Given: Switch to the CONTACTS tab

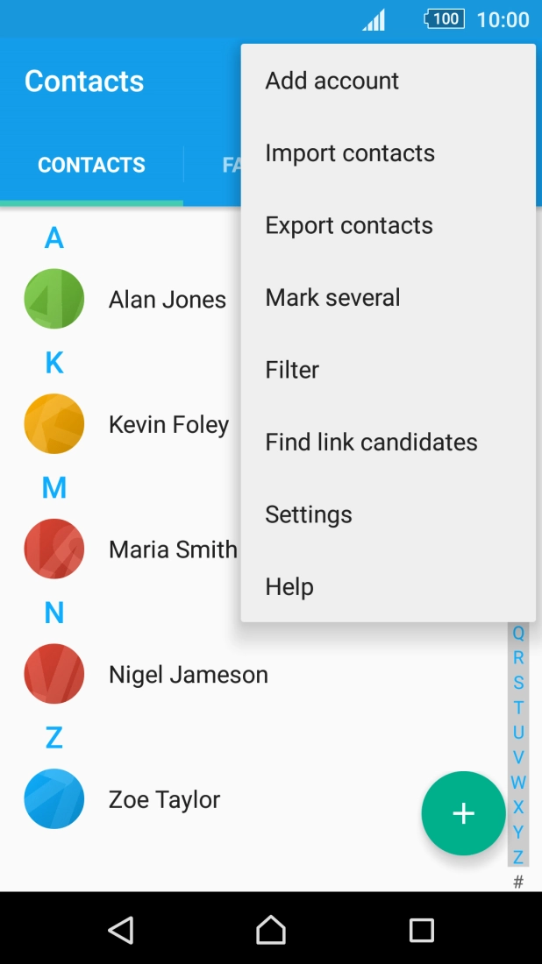Looking at the screenshot, I should [x=91, y=165].
